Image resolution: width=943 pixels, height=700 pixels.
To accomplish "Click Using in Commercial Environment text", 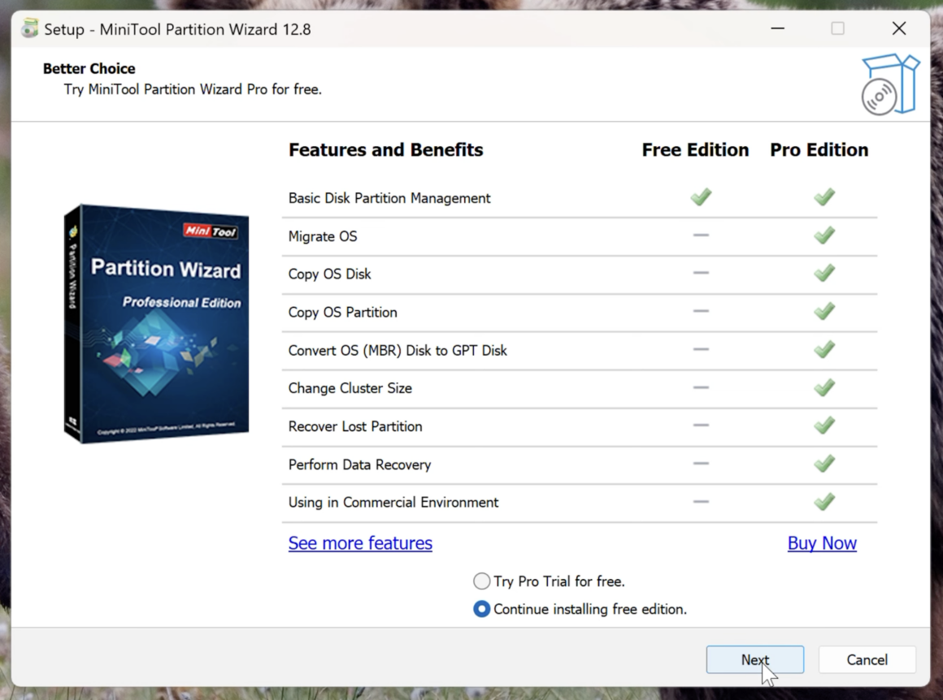I will [x=393, y=503].
